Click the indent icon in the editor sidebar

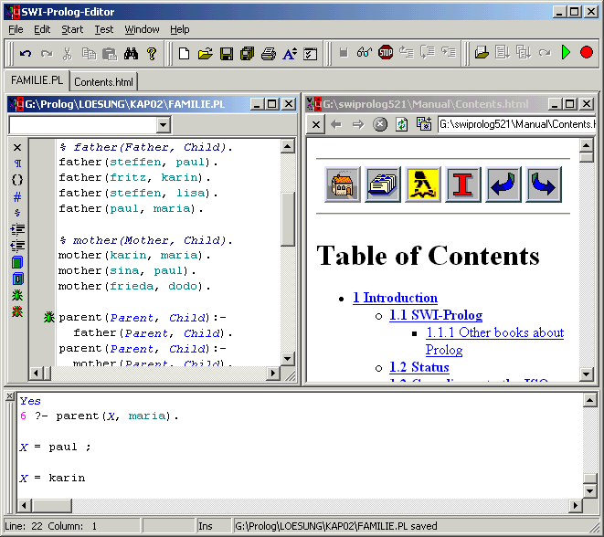point(17,229)
